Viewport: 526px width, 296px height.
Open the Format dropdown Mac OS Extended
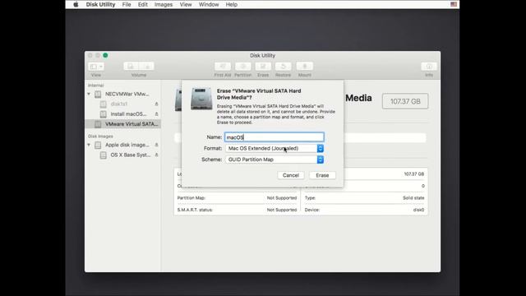point(274,148)
